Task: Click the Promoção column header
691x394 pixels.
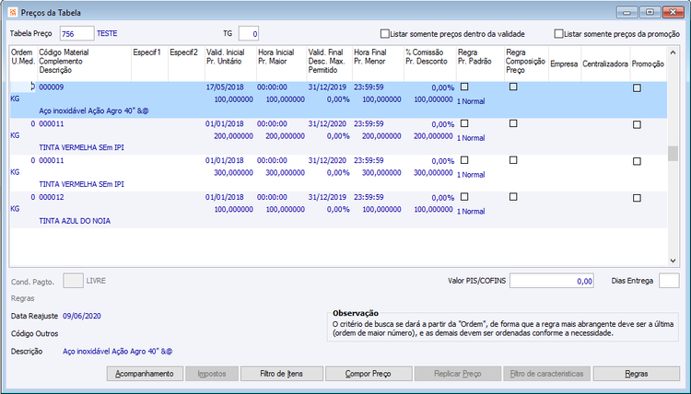Action: 648,64
